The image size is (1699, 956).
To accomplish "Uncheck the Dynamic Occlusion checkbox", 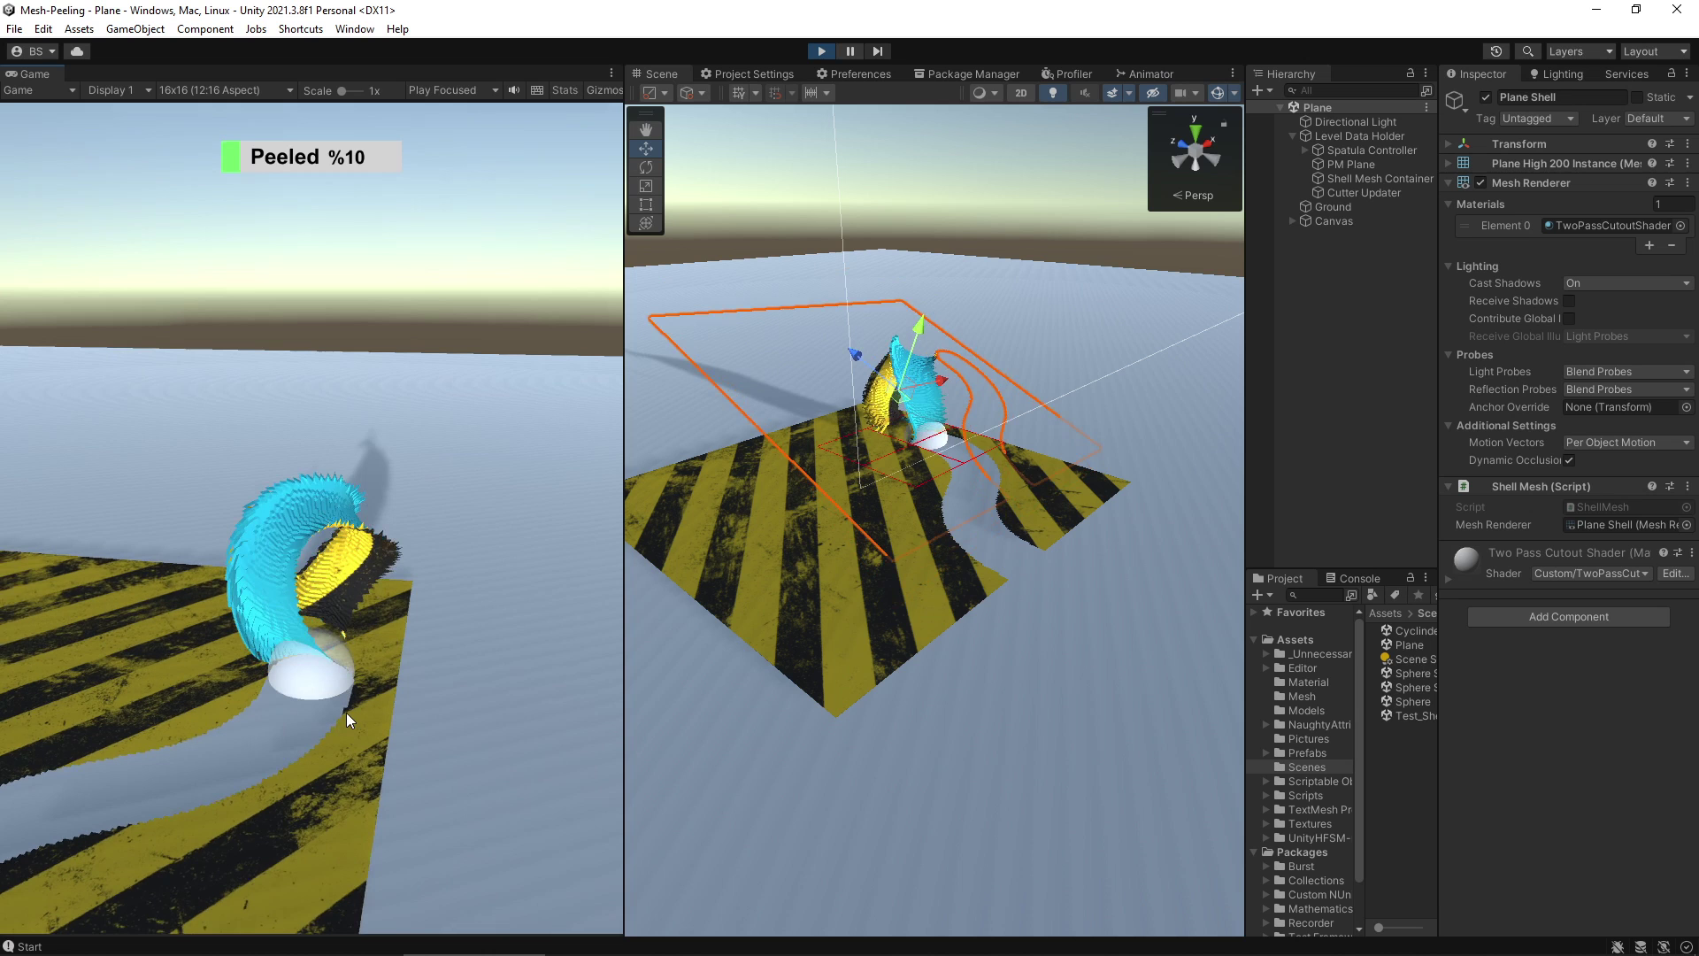I will [1569, 460].
